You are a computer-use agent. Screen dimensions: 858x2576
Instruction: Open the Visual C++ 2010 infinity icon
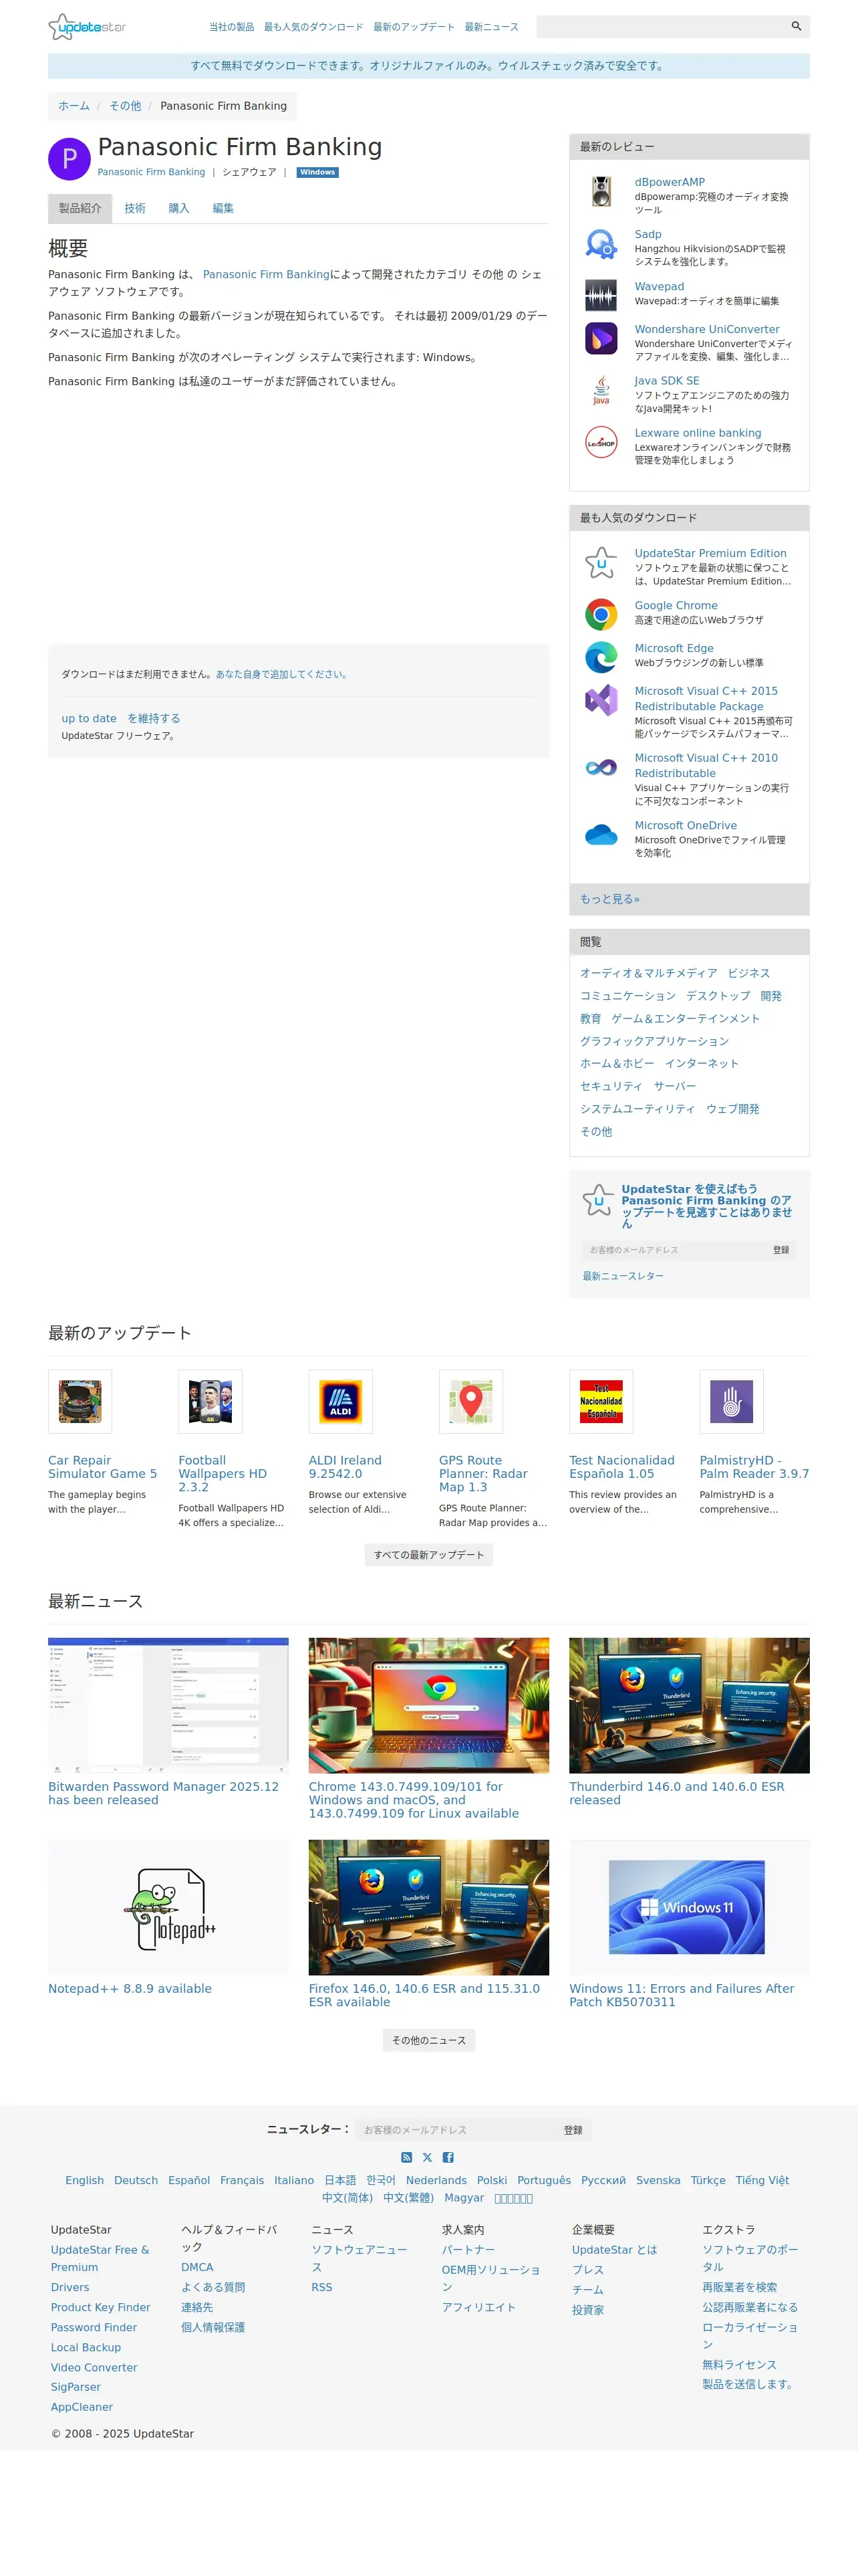click(x=601, y=767)
